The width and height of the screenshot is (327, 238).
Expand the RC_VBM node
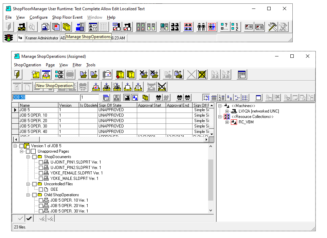coord(227,122)
